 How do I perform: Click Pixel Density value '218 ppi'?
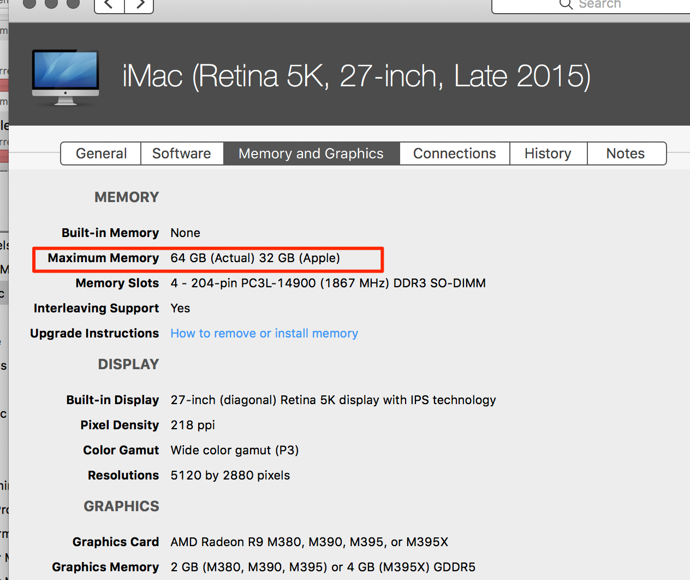[193, 425]
